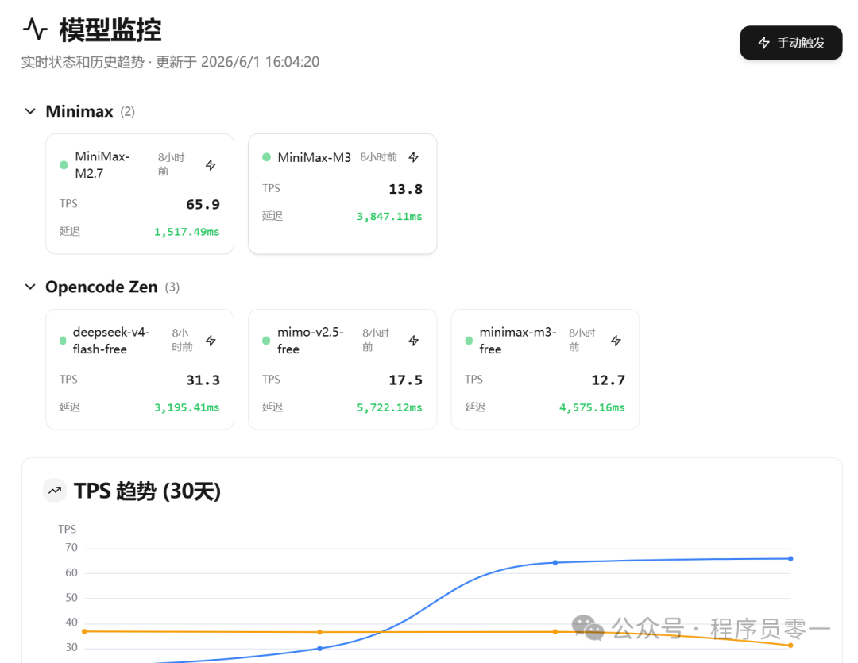Click the update timestamp 2026/6/1 16:04:20
The height and width of the screenshot is (663, 858).
[260, 62]
